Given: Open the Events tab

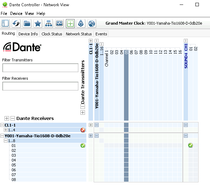Looking at the screenshot, I should (101, 34).
